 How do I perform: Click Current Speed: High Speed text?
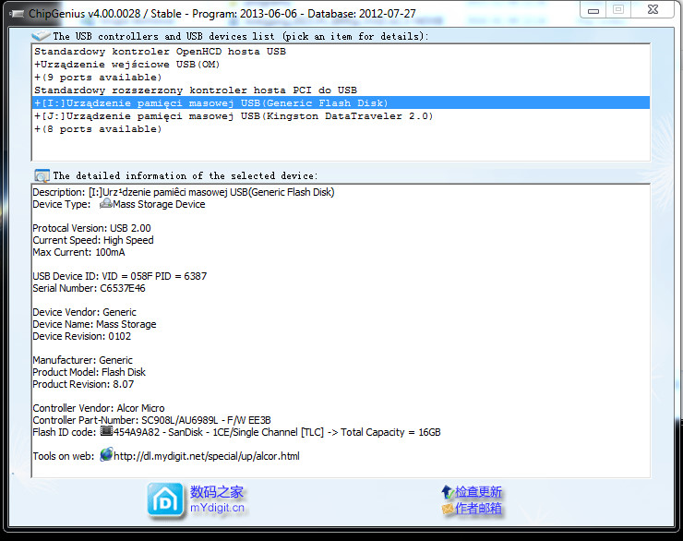pos(93,240)
